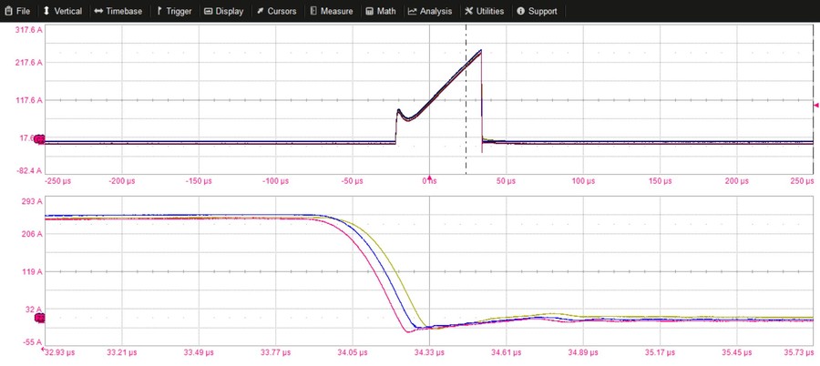The width and height of the screenshot is (820, 366).
Task: Click the 217.6 A vertical scale label
Action: coord(29,62)
